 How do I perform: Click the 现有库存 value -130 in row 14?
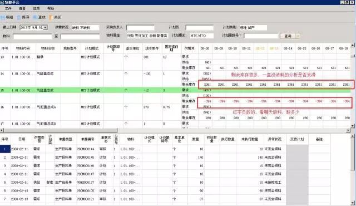pyautogui.click(x=147, y=73)
